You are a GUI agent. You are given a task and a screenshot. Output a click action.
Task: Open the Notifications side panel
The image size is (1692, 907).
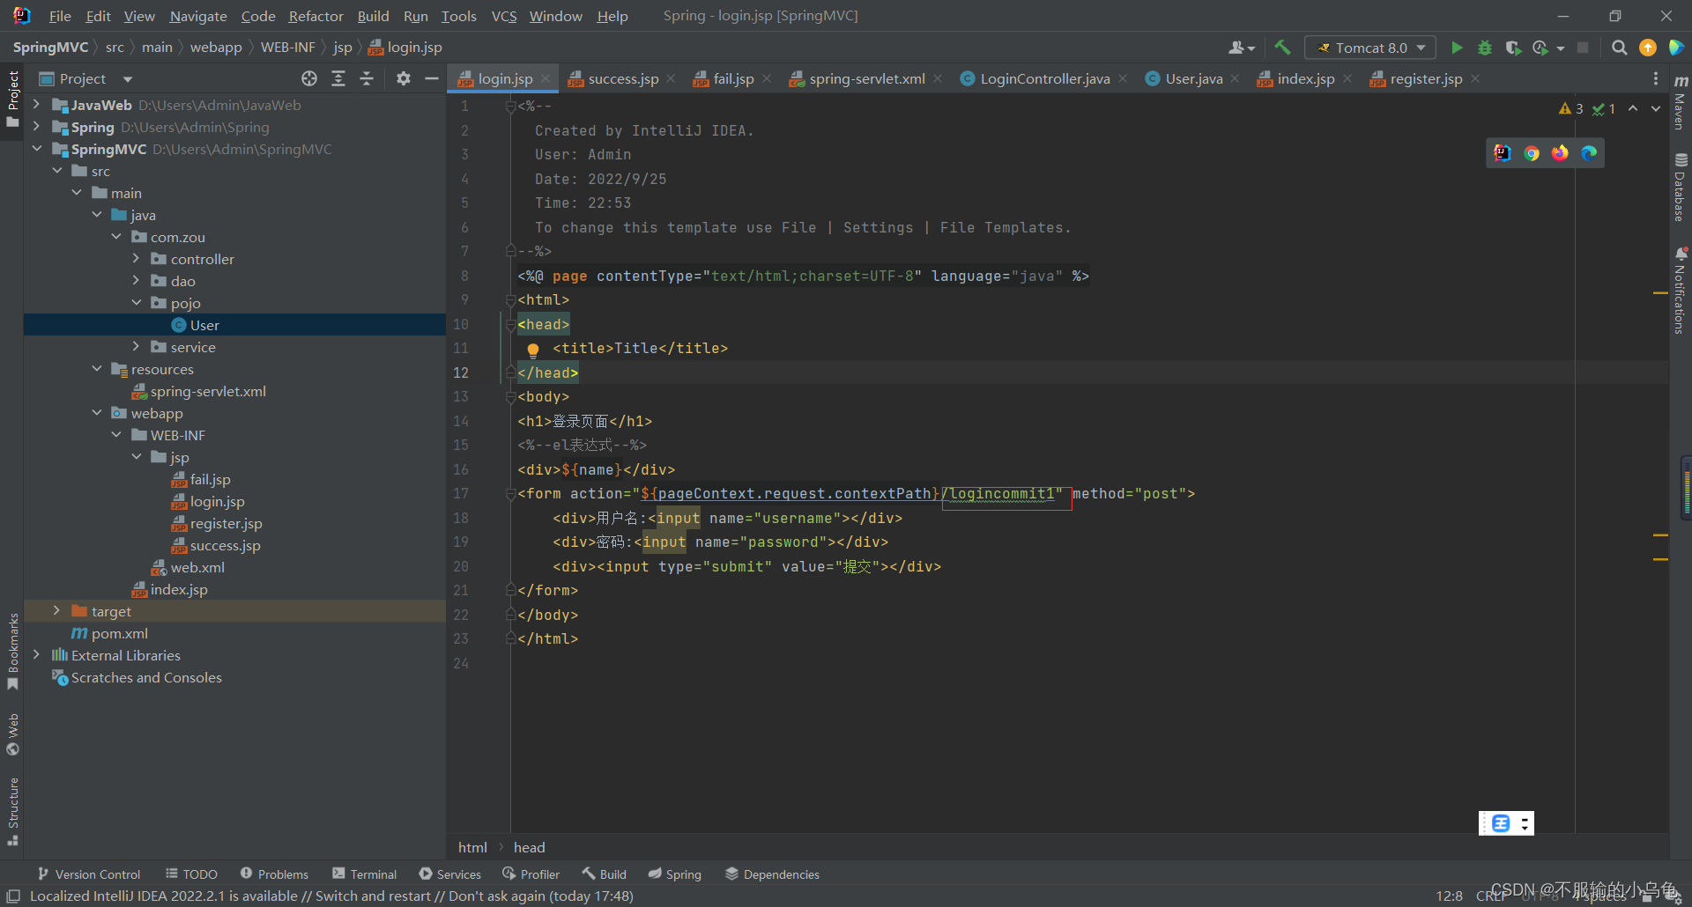[1681, 291]
